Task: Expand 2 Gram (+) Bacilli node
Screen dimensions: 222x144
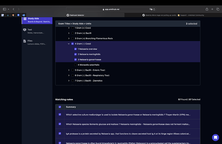Action: 69,33
